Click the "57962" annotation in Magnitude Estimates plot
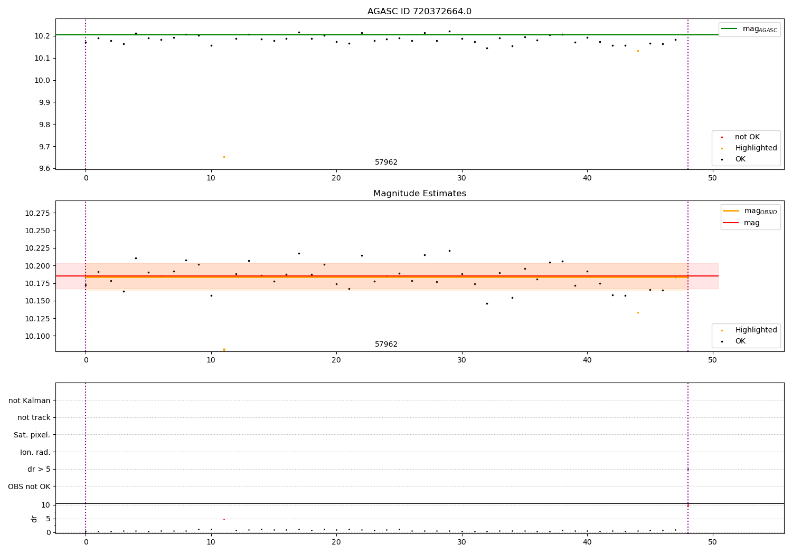The height and width of the screenshot is (554, 792). click(386, 345)
